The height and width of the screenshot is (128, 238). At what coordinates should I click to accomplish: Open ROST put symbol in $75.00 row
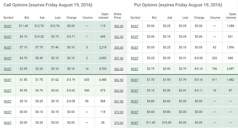[x=135, y=123]
